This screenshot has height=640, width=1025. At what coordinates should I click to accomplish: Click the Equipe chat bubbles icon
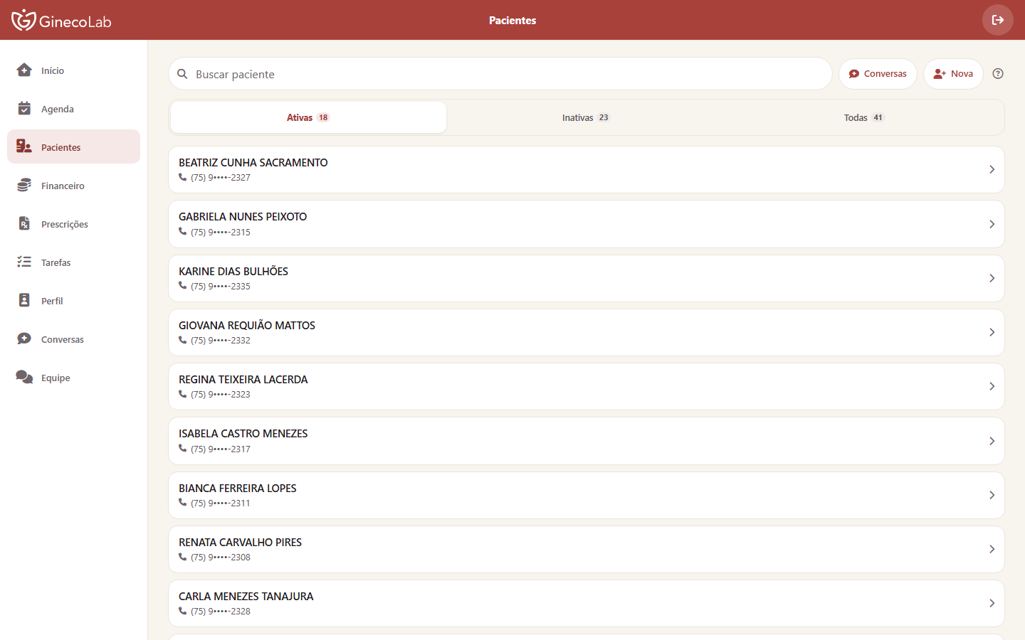(x=24, y=377)
